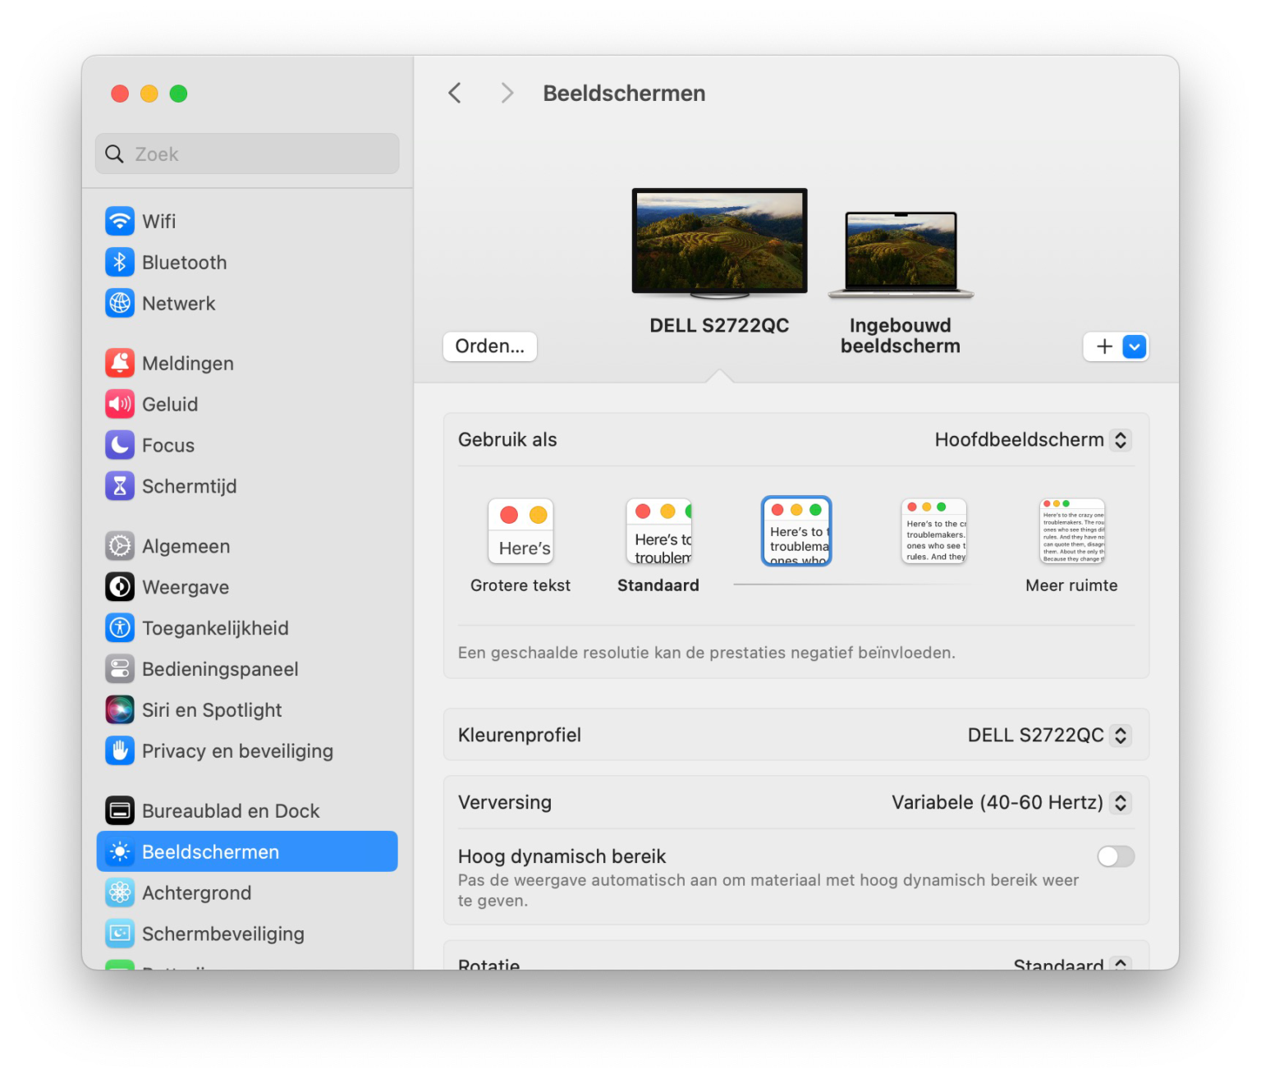
Task: Disable Hoog dynamisch bereik
Action: coord(1116,856)
